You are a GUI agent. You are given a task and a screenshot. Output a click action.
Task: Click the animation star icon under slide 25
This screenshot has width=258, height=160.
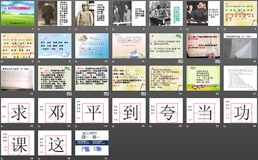113,126
